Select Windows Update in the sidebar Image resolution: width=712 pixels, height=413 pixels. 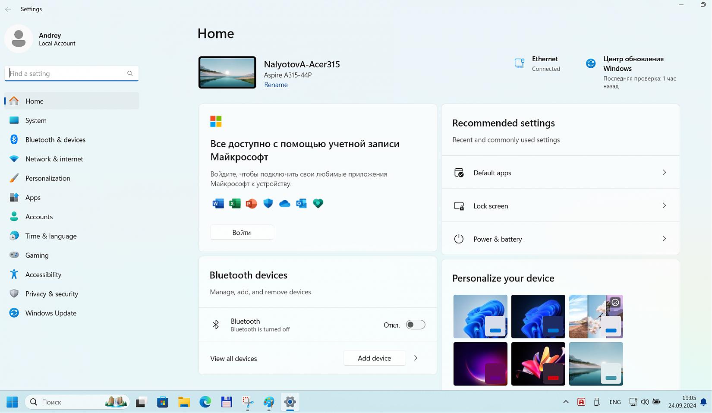[x=72, y=313]
